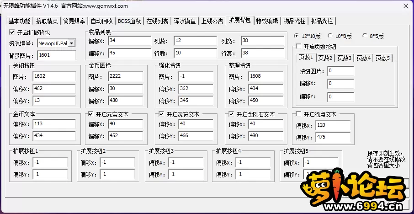Viewport: 414px width, 214px height.
Task: Click 金币图标 偏移Y field showing 430
Action: (125, 101)
